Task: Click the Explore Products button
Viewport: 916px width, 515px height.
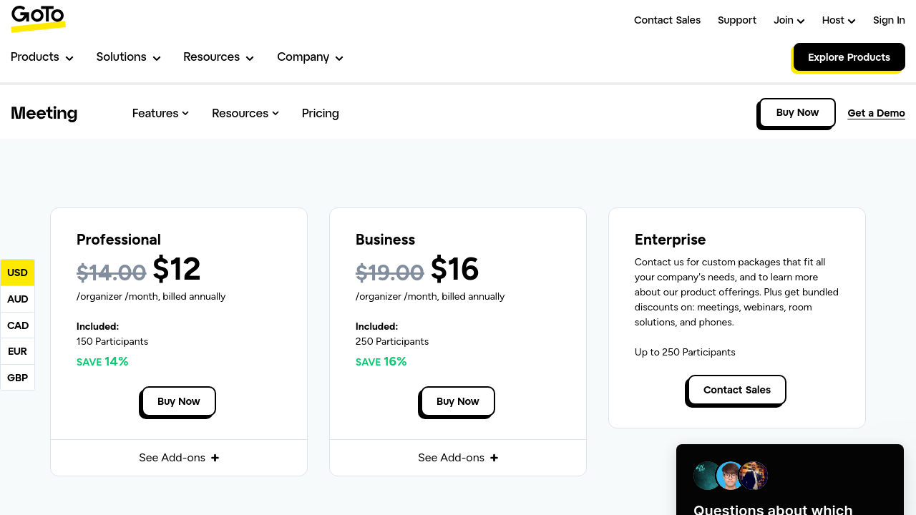Action: coord(849,57)
